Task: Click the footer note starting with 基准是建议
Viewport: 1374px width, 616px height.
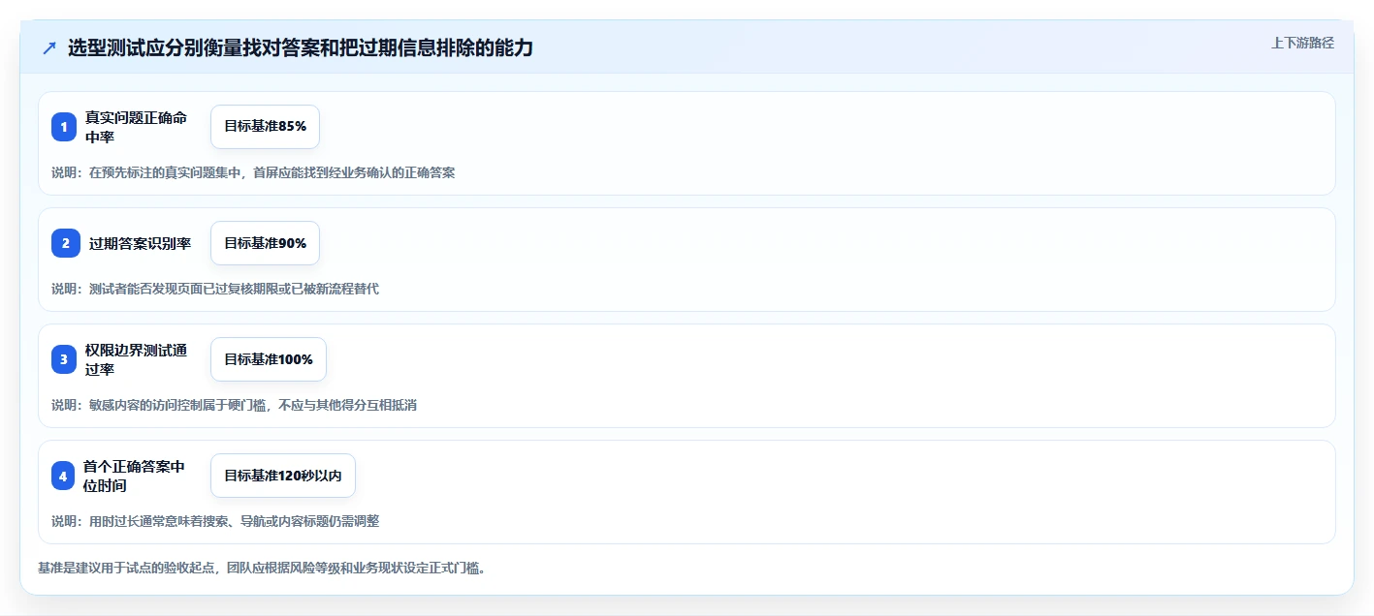Action: 262,568
